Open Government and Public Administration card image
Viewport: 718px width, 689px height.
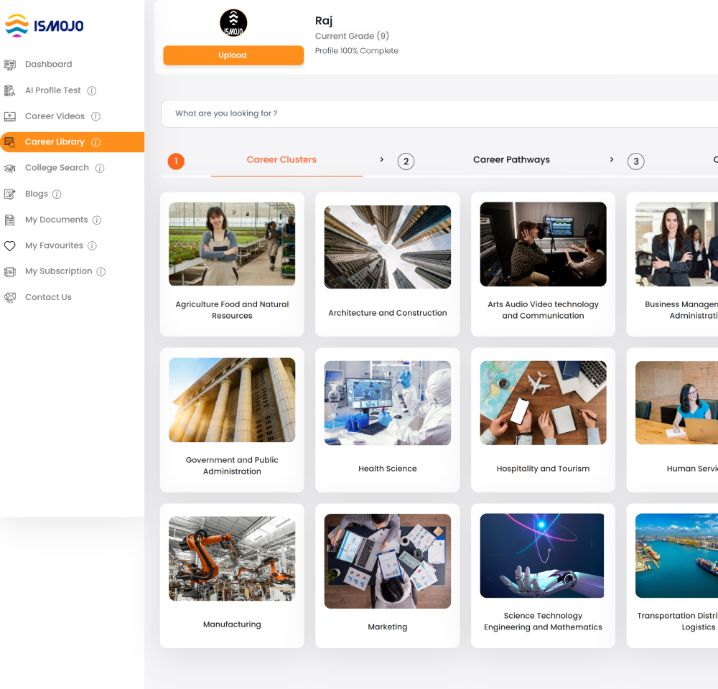point(232,400)
